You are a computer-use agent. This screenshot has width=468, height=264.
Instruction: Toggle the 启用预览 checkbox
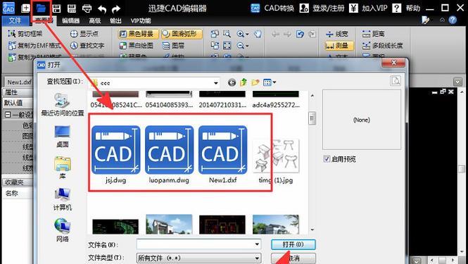327,159
